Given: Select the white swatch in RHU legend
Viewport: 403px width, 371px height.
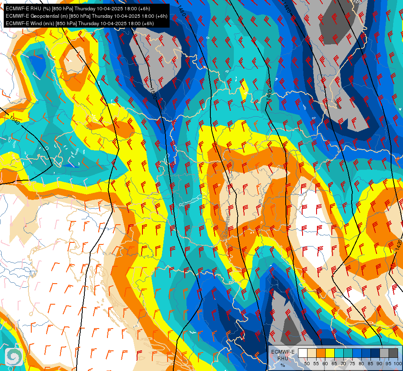Looking at the screenshot, I should point(303,353).
